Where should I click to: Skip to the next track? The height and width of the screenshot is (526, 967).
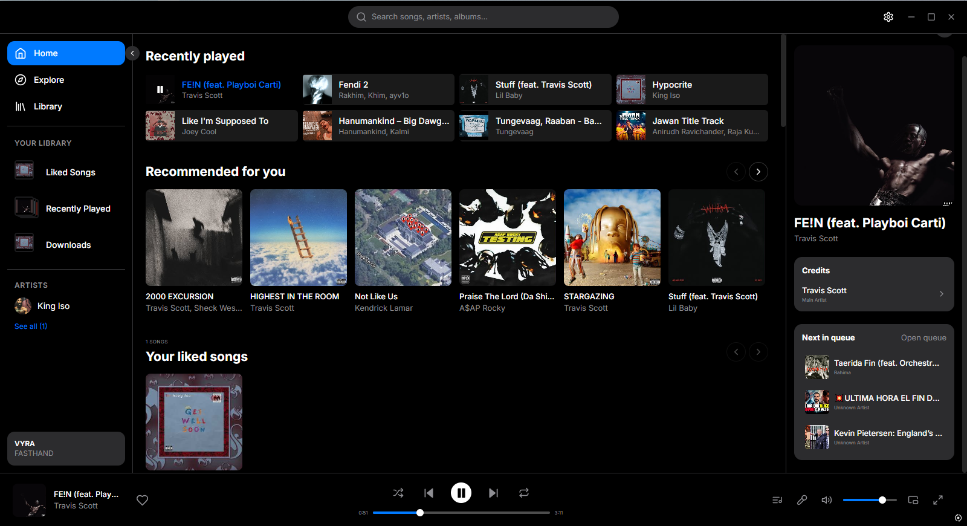tap(493, 493)
